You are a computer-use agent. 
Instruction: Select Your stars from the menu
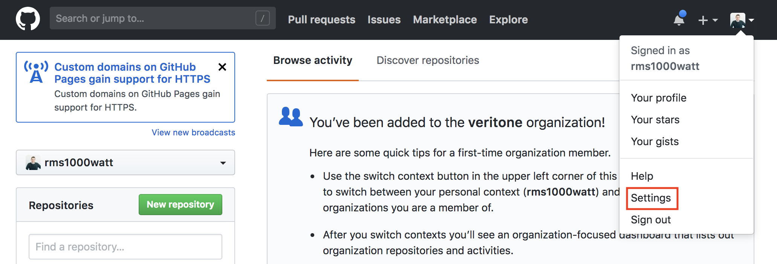click(x=655, y=120)
